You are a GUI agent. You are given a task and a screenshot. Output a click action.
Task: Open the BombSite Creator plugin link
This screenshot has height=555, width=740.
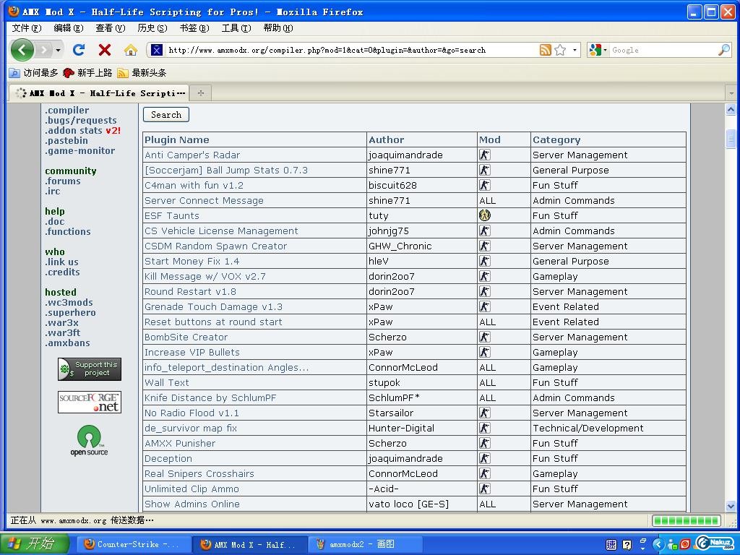click(x=186, y=337)
